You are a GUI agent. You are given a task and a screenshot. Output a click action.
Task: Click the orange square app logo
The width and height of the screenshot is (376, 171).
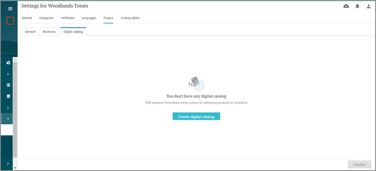coord(10,21)
